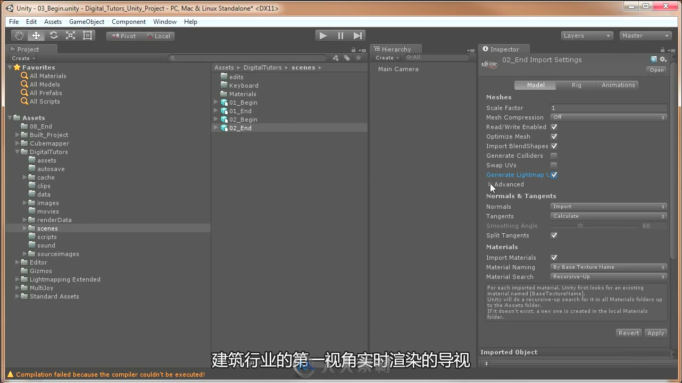Open the Window menu

tap(165, 22)
